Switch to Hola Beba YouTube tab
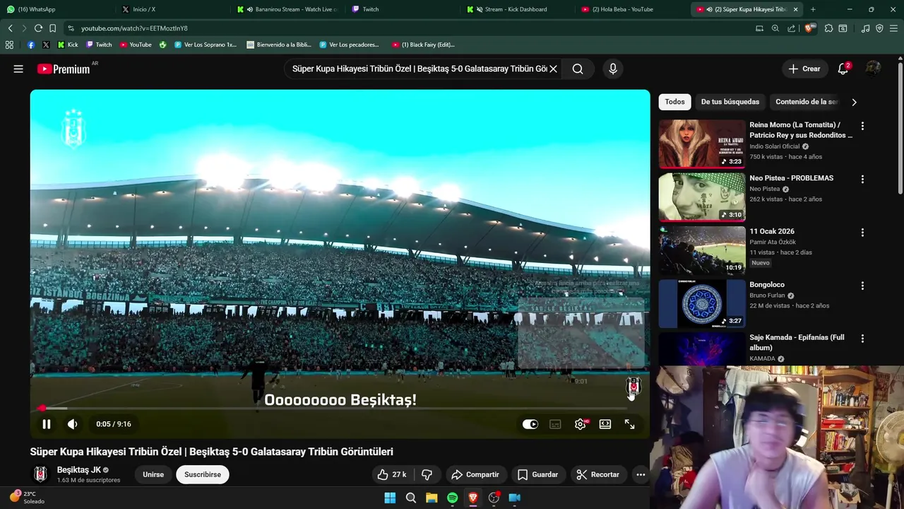This screenshot has width=904, height=509. [631, 9]
